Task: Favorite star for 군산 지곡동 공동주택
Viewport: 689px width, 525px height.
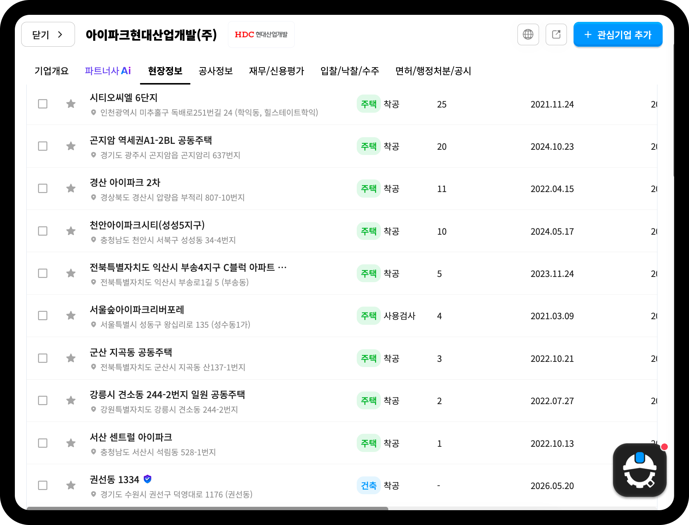Action: coord(71,358)
